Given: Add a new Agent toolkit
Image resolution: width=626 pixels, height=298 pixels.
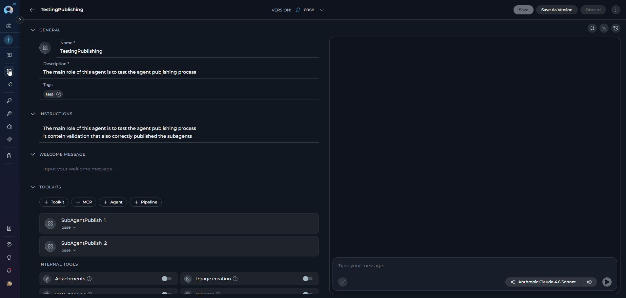Looking at the screenshot, I should tap(113, 202).
